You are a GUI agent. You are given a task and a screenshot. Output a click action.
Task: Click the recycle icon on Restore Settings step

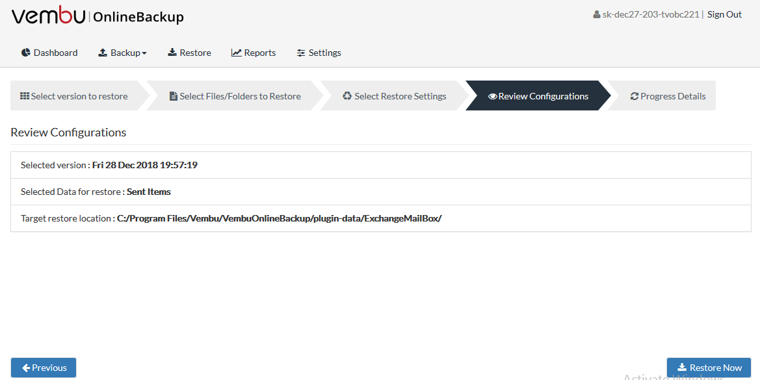pyautogui.click(x=347, y=96)
